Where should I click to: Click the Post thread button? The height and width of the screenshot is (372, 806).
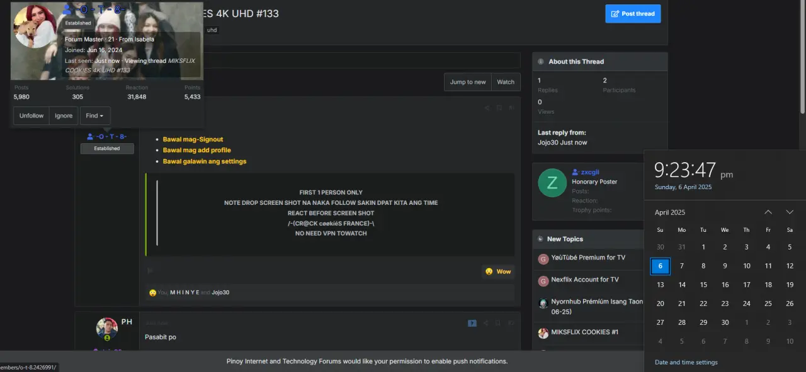pyautogui.click(x=633, y=14)
